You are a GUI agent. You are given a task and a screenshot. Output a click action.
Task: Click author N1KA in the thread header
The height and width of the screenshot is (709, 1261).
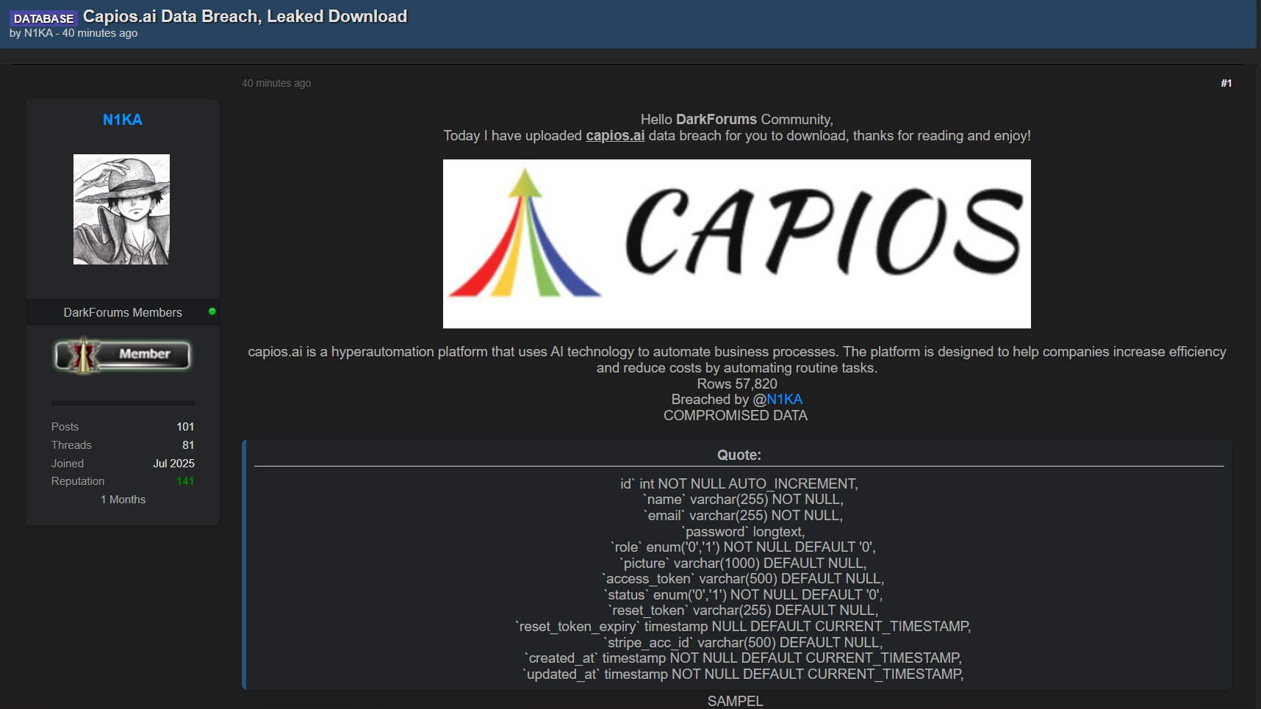point(38,33)
